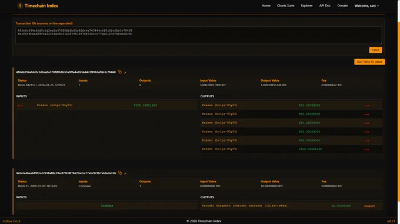
Task: Follow the red forward arrow on the 2500.09806248 output
Action: (366, 150)
